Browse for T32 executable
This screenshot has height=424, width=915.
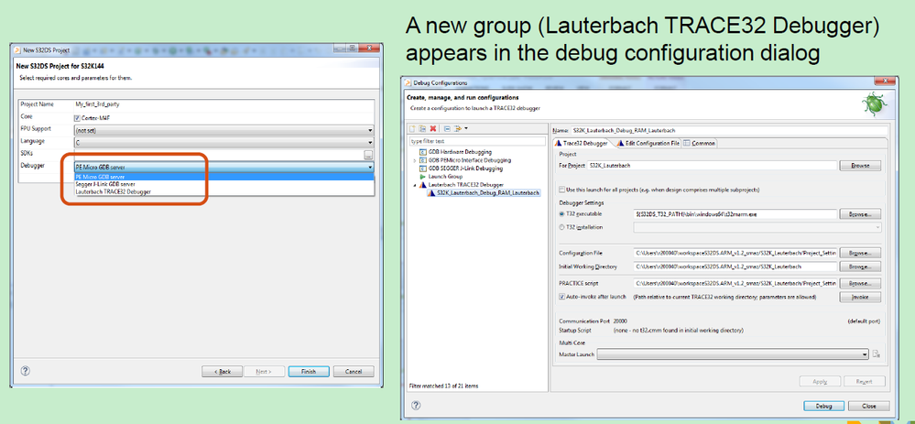coord(860,214)
